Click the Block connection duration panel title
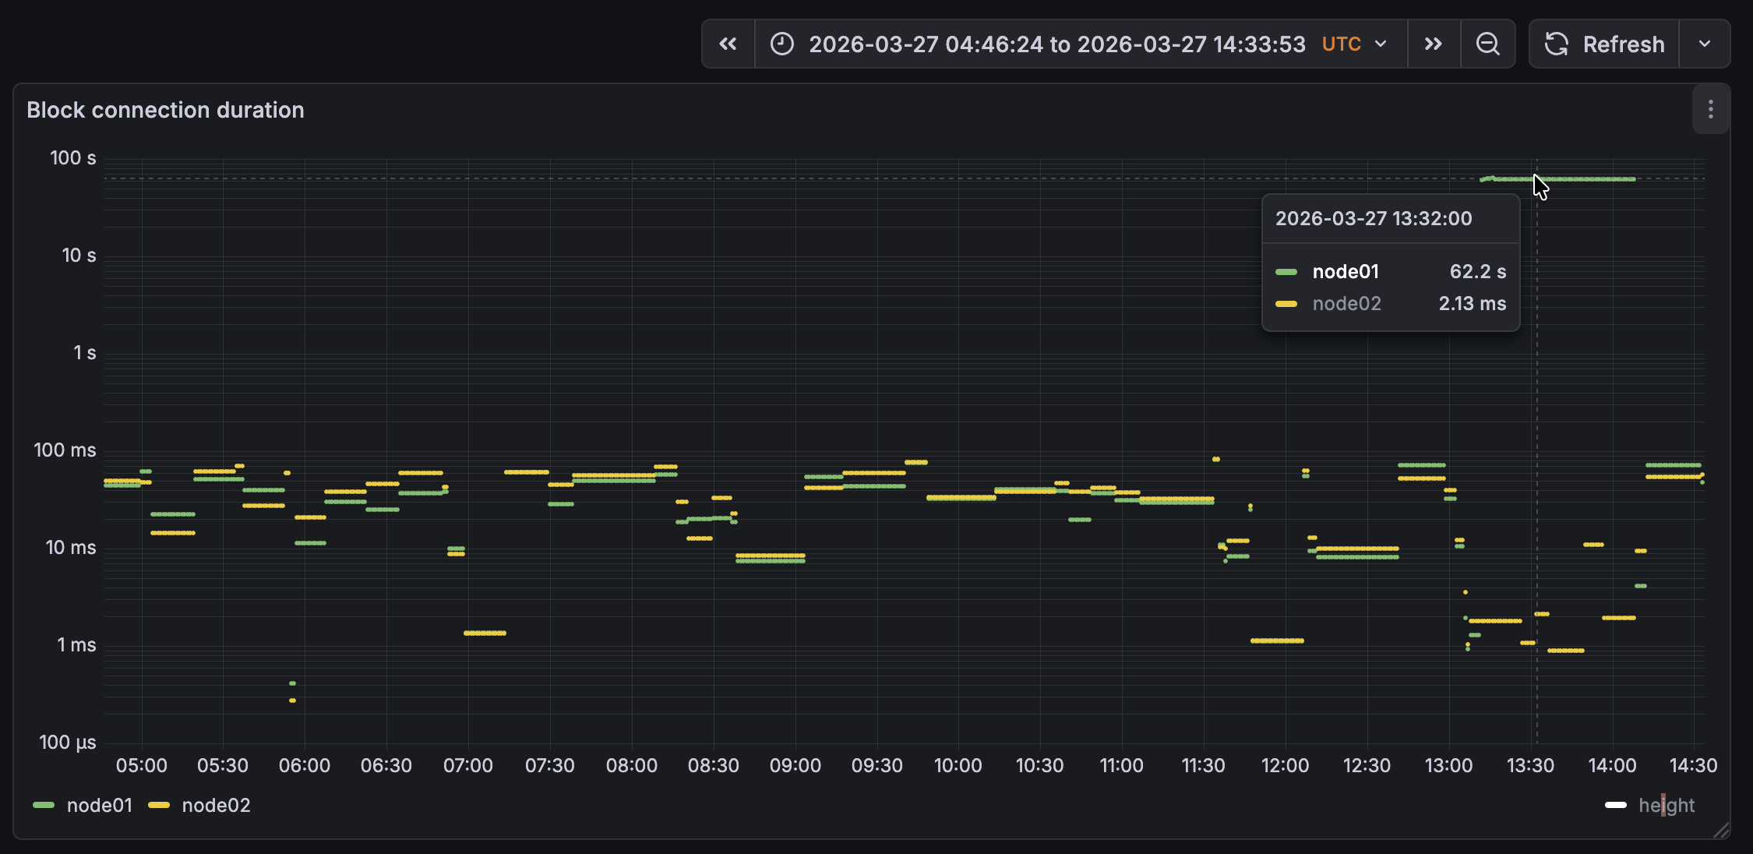This screenshot has height=854, width=1753. 165,110
